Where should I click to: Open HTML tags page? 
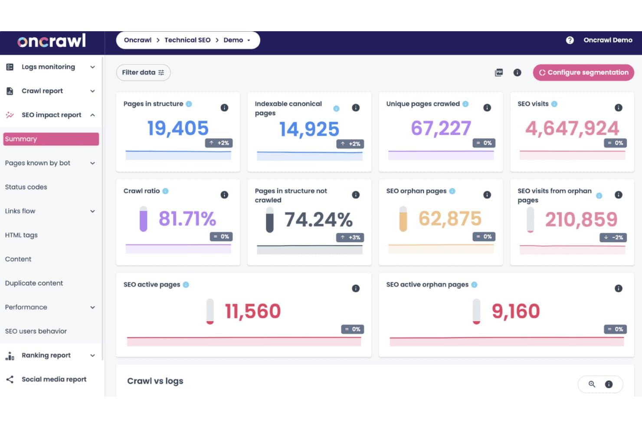(x=21, y=235)
